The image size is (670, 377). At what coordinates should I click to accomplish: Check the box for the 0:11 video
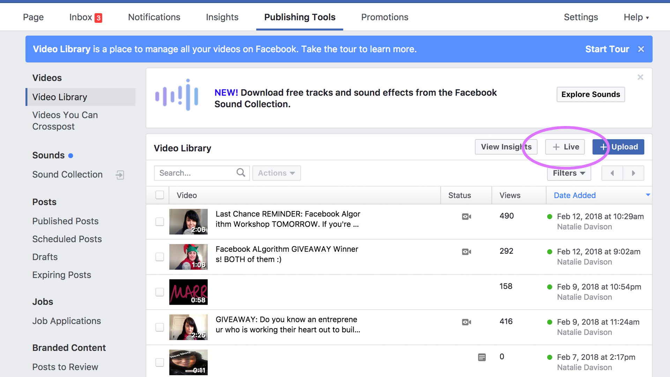(159, 362)
